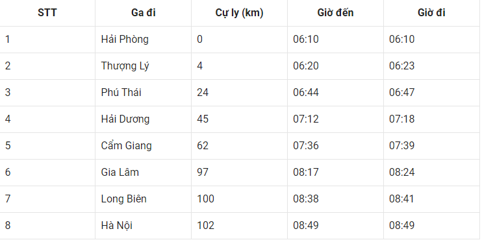Click the STT column header
The image size is (482, 242).
(x=47, y=12)
